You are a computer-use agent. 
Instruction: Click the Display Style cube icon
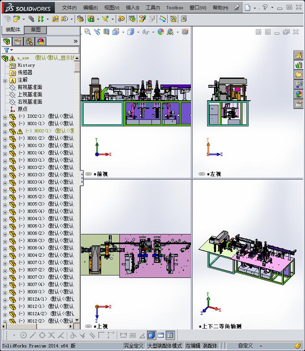point(131,32)
